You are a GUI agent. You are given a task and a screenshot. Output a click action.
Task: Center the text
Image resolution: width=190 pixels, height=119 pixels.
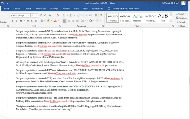pyautogui.click(x=69, y=21)
